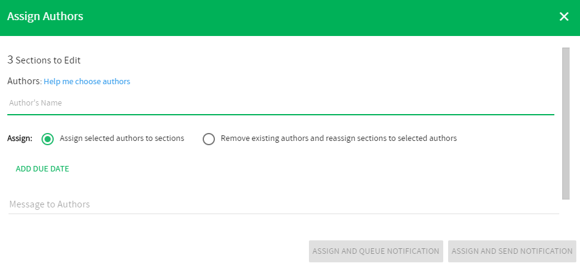Click the "Remove existing authors and reassign" label text

(339, 138)
